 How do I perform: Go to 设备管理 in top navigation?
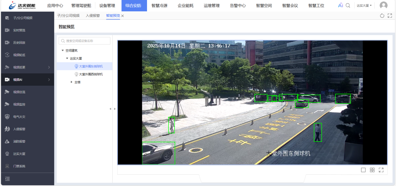coord(107,5)
